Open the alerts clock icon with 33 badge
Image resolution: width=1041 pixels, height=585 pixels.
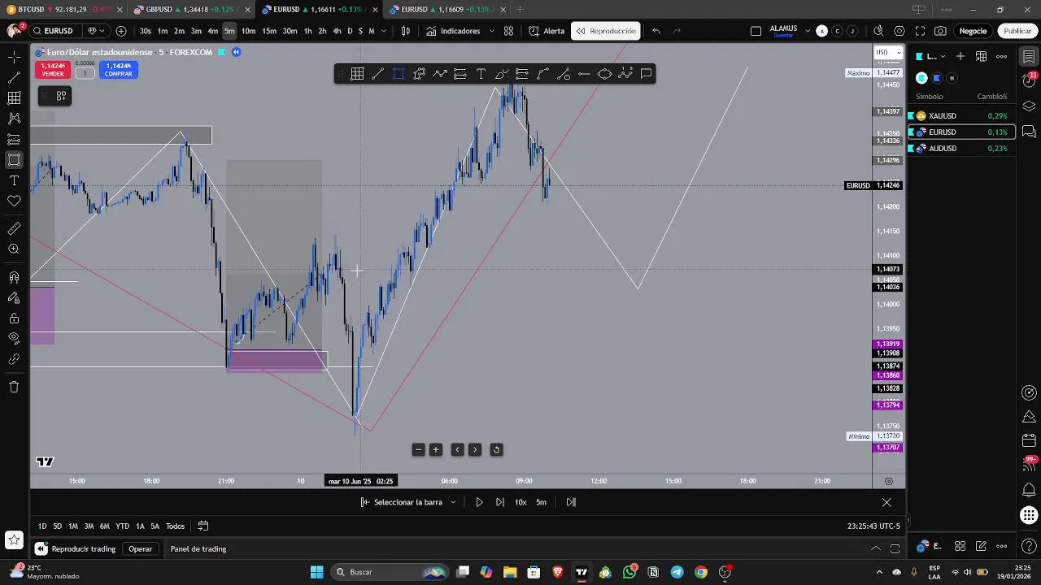tap(1029, 80)
